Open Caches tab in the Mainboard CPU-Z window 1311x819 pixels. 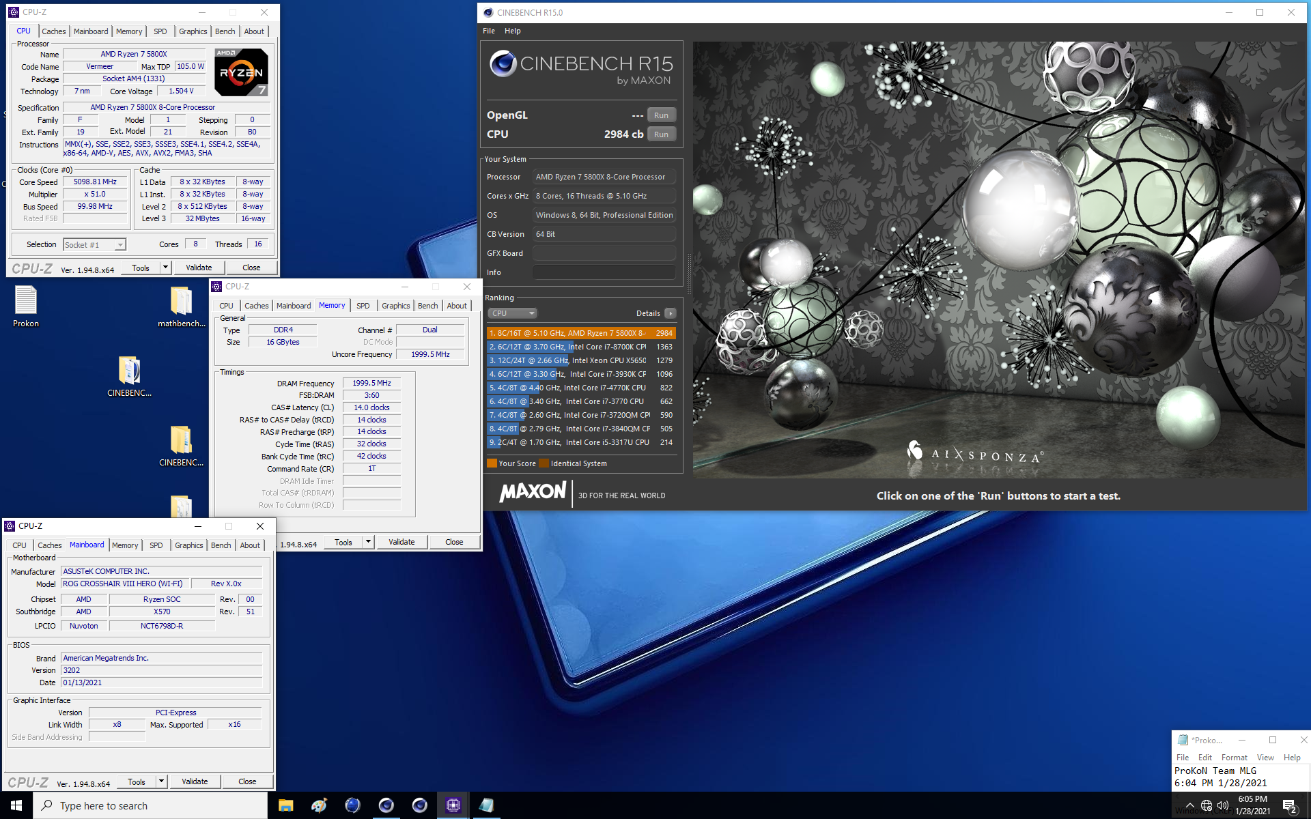49,545
